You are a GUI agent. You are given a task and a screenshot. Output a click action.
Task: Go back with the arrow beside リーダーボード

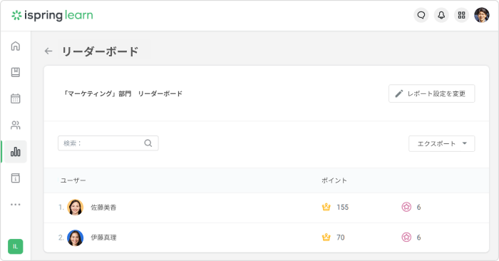click(48, 51)
